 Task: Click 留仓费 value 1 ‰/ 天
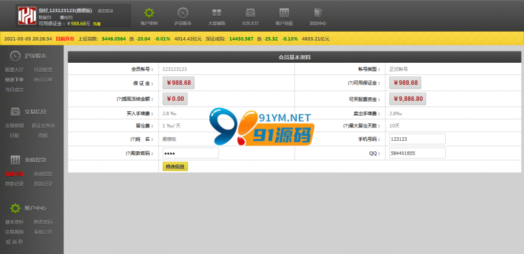point(171,126)
